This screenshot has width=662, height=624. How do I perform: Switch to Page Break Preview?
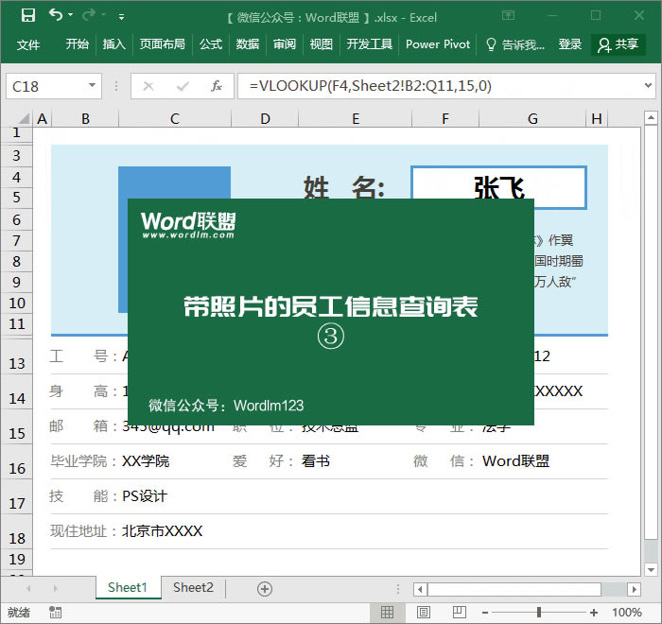459,613
